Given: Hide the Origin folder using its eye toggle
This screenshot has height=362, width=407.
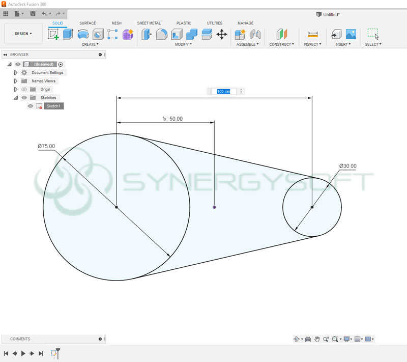Looking at the screenshot, I should (x=24, y=89).
